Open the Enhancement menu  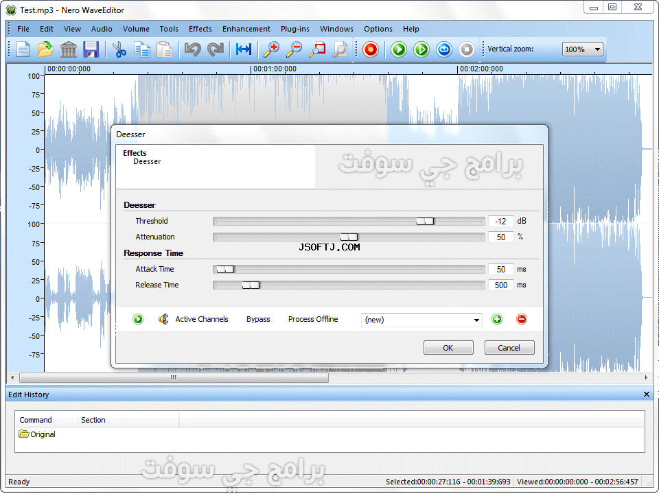(x=246, y=29)
